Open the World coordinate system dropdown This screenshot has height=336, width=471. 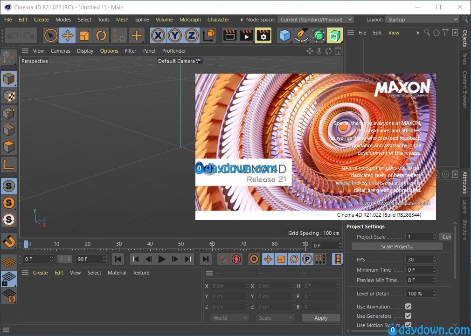click(230, 318)
